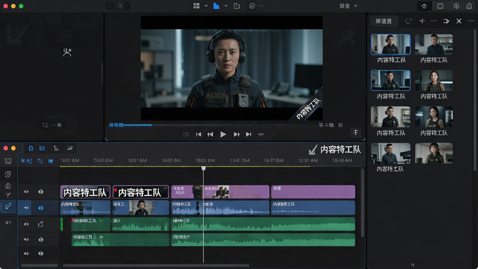478x269 pixels.
Task: Toggle the square panel button at top right
Action: pyautogui.click(x=440, y=6)
